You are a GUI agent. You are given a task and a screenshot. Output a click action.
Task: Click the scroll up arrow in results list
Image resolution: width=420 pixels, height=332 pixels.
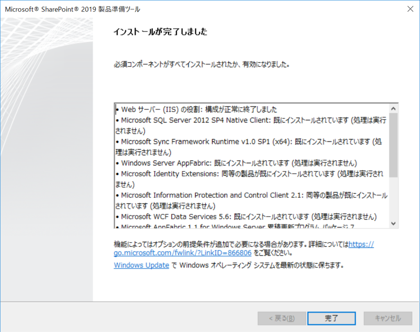pyautogui.click(x=393, y=108)
